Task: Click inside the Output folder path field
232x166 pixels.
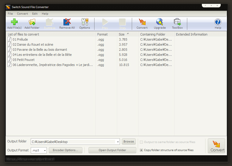Action: click(73, 142)
